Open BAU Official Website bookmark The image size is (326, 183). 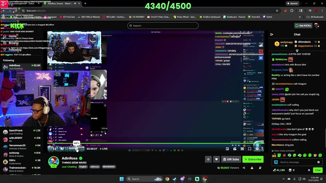click(89, 17)
